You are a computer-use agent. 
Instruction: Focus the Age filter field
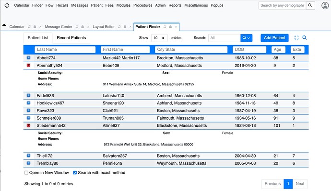(x=278, y=49)
